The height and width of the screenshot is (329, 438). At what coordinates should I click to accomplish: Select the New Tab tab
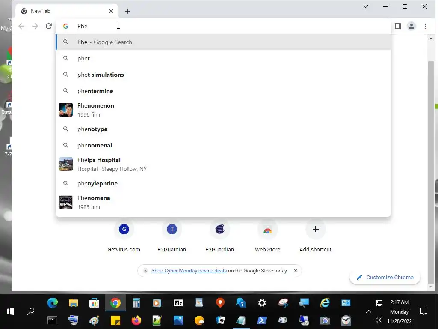67,11
